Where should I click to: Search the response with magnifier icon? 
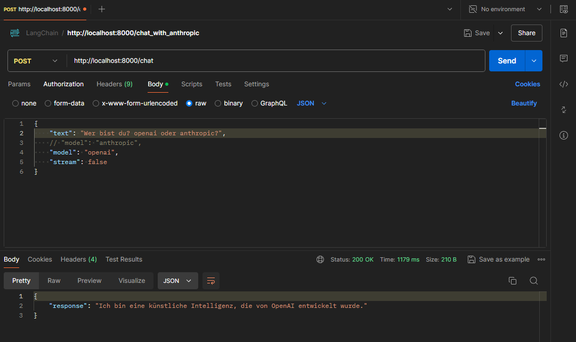[533, 281]
